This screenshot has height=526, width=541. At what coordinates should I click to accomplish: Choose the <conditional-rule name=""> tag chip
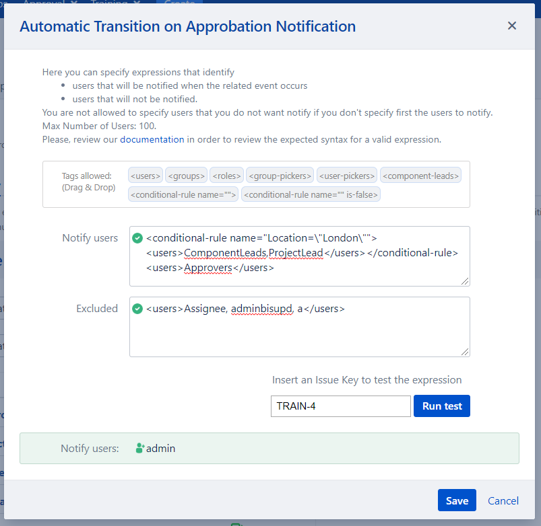click(x=183, y=195)
